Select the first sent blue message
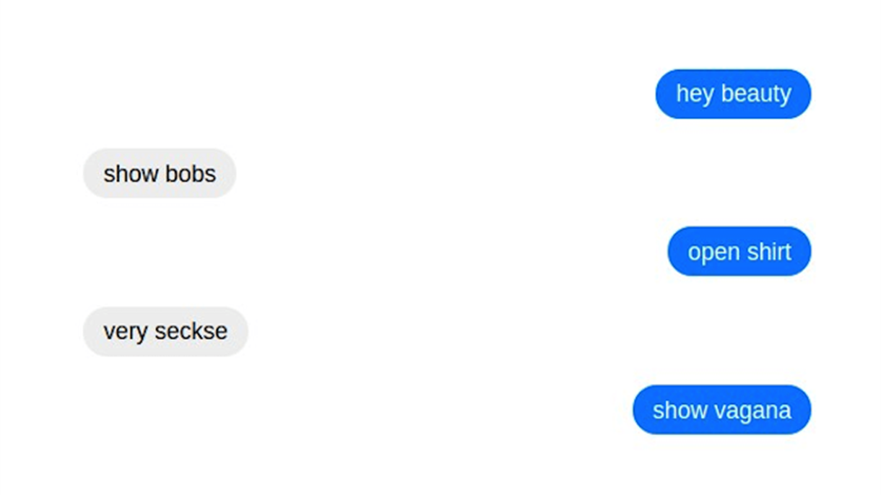 coord(733,94)
